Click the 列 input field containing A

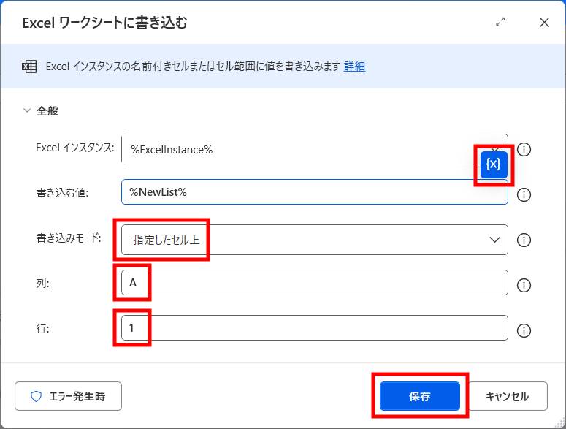coord(315,282)
